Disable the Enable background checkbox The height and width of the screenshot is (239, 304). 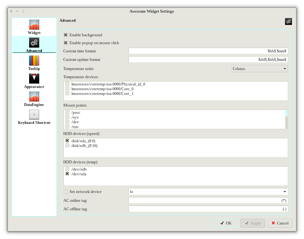point(66,35)
